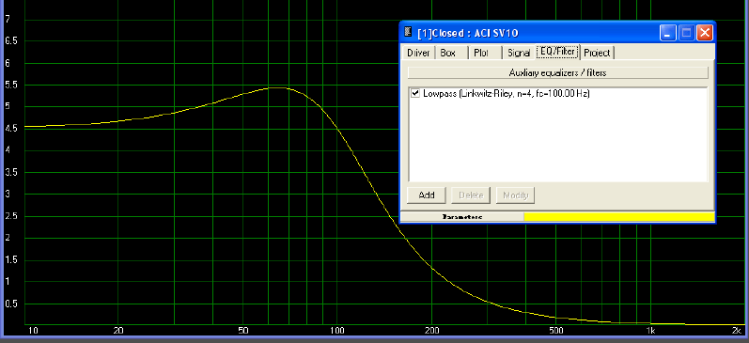The width and height of the screenshot is (749, 343).
Task: Uncheck the Lowpass Linkwitz-Riley filter checkbox
Action: click(x=415, y=94)
